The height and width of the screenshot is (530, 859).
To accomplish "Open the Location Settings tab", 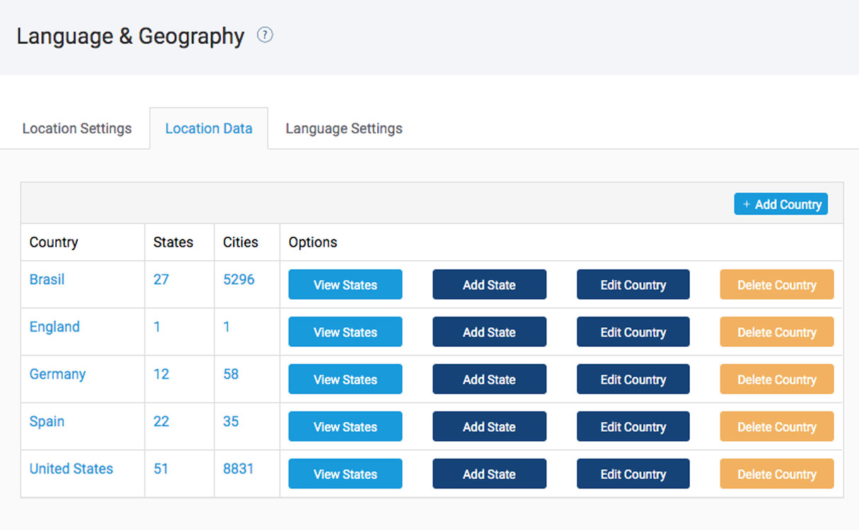I will (x=76, y=129).
